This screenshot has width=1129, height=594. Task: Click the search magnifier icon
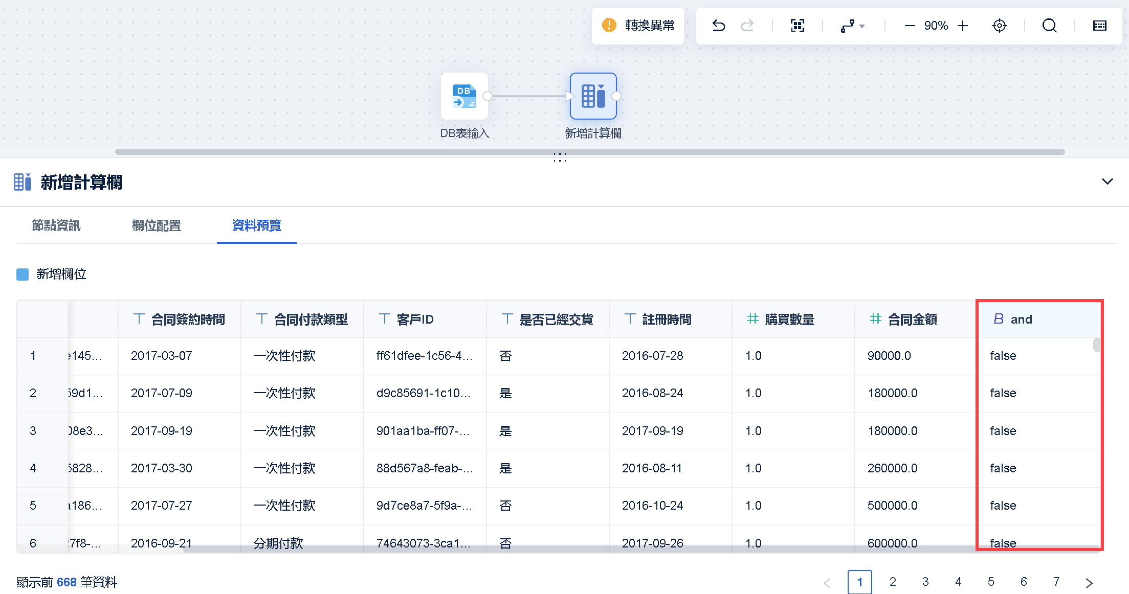tap(1049, 26)
